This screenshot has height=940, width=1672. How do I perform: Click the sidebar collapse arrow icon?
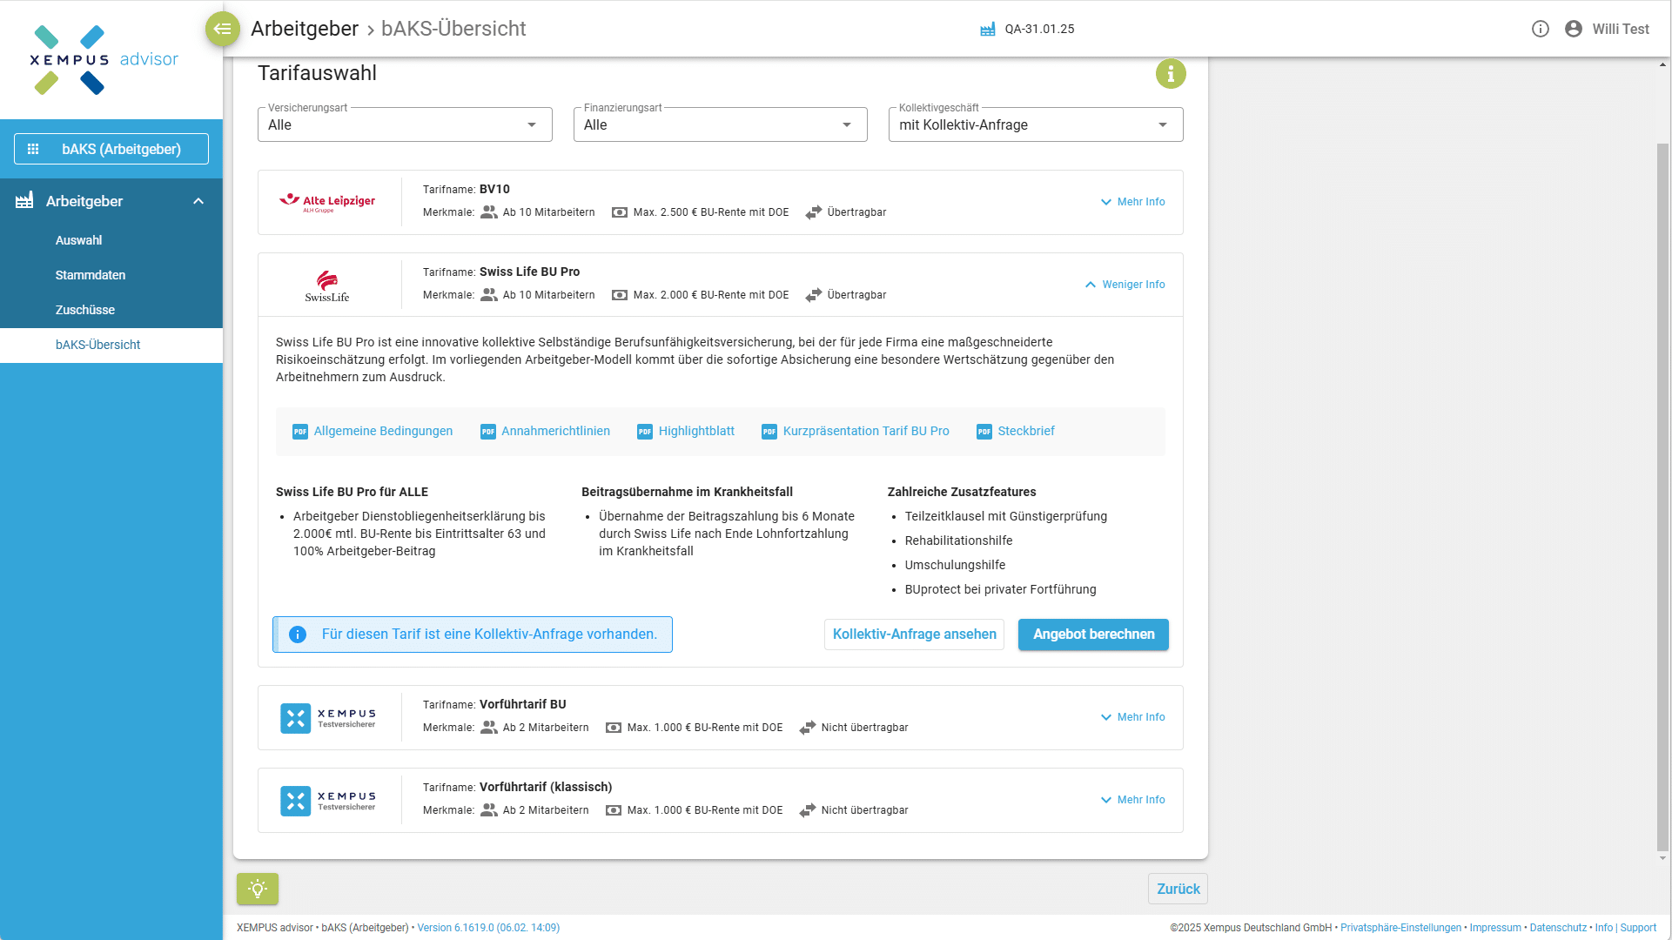(223, 29)
